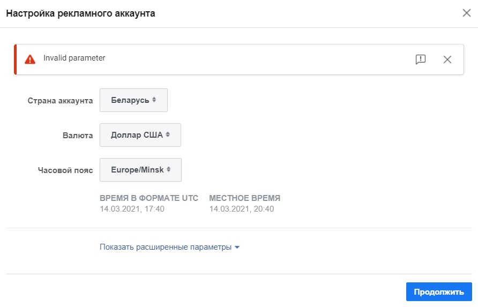Click the local time value 20:40
The image size is (478, 307).
pos(242,209)
